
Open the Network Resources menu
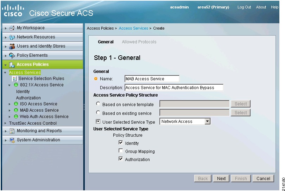43,37
